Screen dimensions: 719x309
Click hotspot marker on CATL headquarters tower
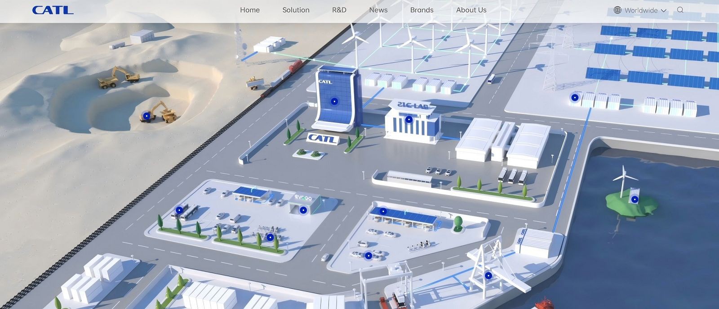pyautogui.click(x=334, y=101)
